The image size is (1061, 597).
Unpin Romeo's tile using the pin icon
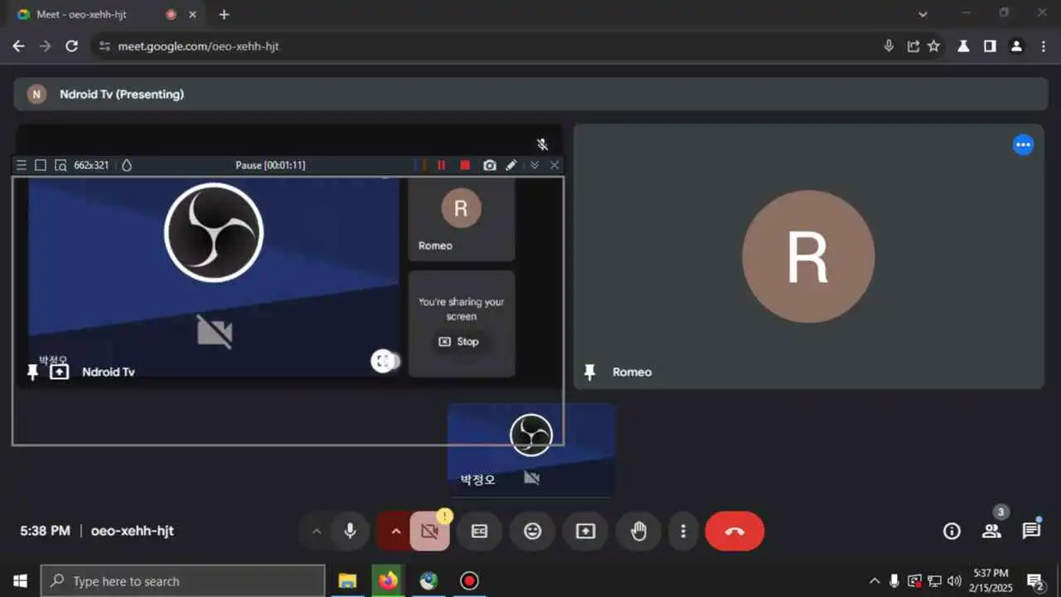(590, 372)
